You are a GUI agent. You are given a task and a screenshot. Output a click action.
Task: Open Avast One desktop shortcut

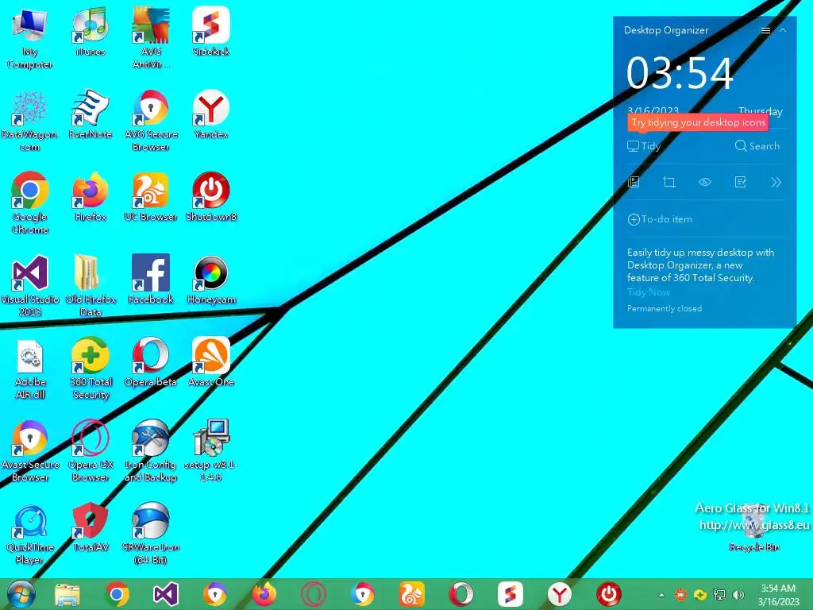click(x=211, y=361)
